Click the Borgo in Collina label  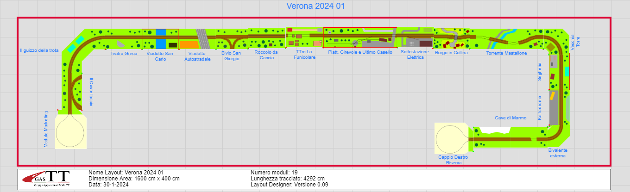pyautogui.click(x=451, y=53)
